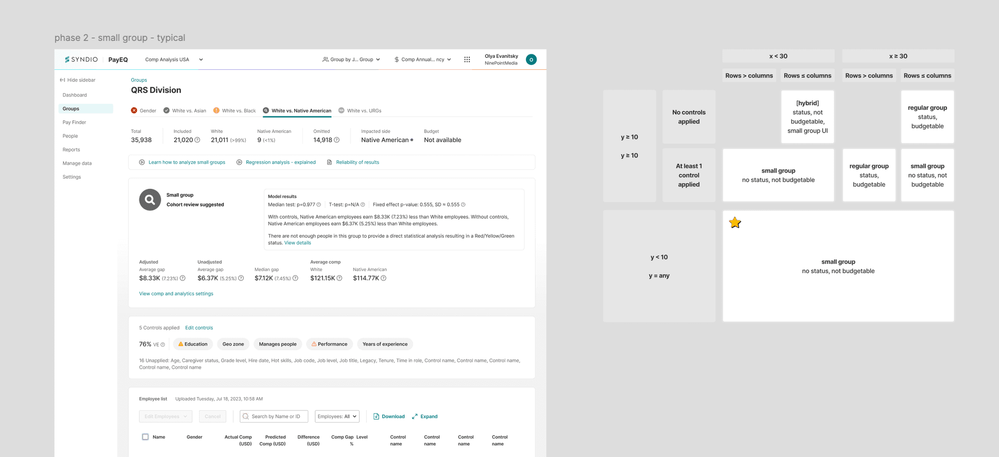Click the Education control chip
The height and width of the screenshot is (457, 999).
tap(193, 344)
